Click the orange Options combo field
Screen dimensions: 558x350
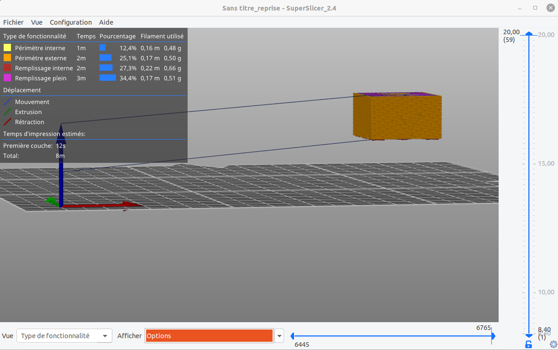pyautogui.click(x=209, y=336)
